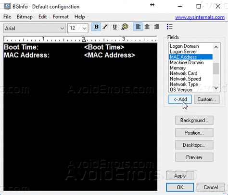Toggle bullet list formatting

[x=169, y=27]
